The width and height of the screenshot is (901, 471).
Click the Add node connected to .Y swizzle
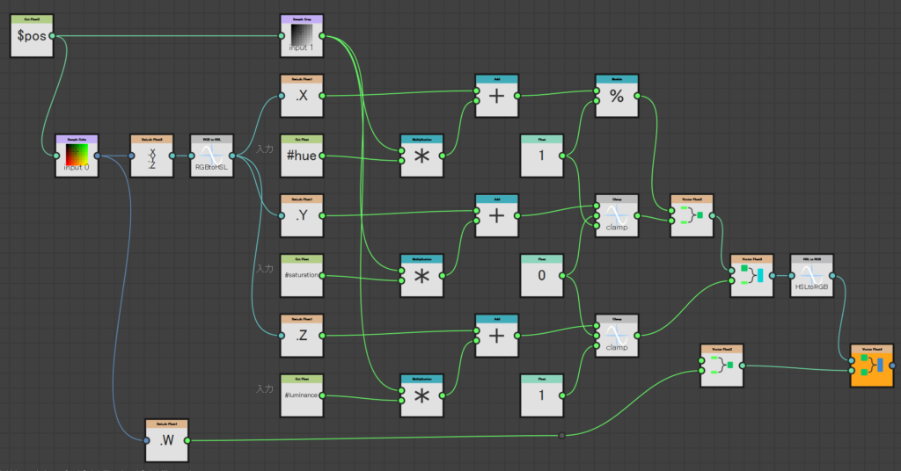tap(497, 217)
